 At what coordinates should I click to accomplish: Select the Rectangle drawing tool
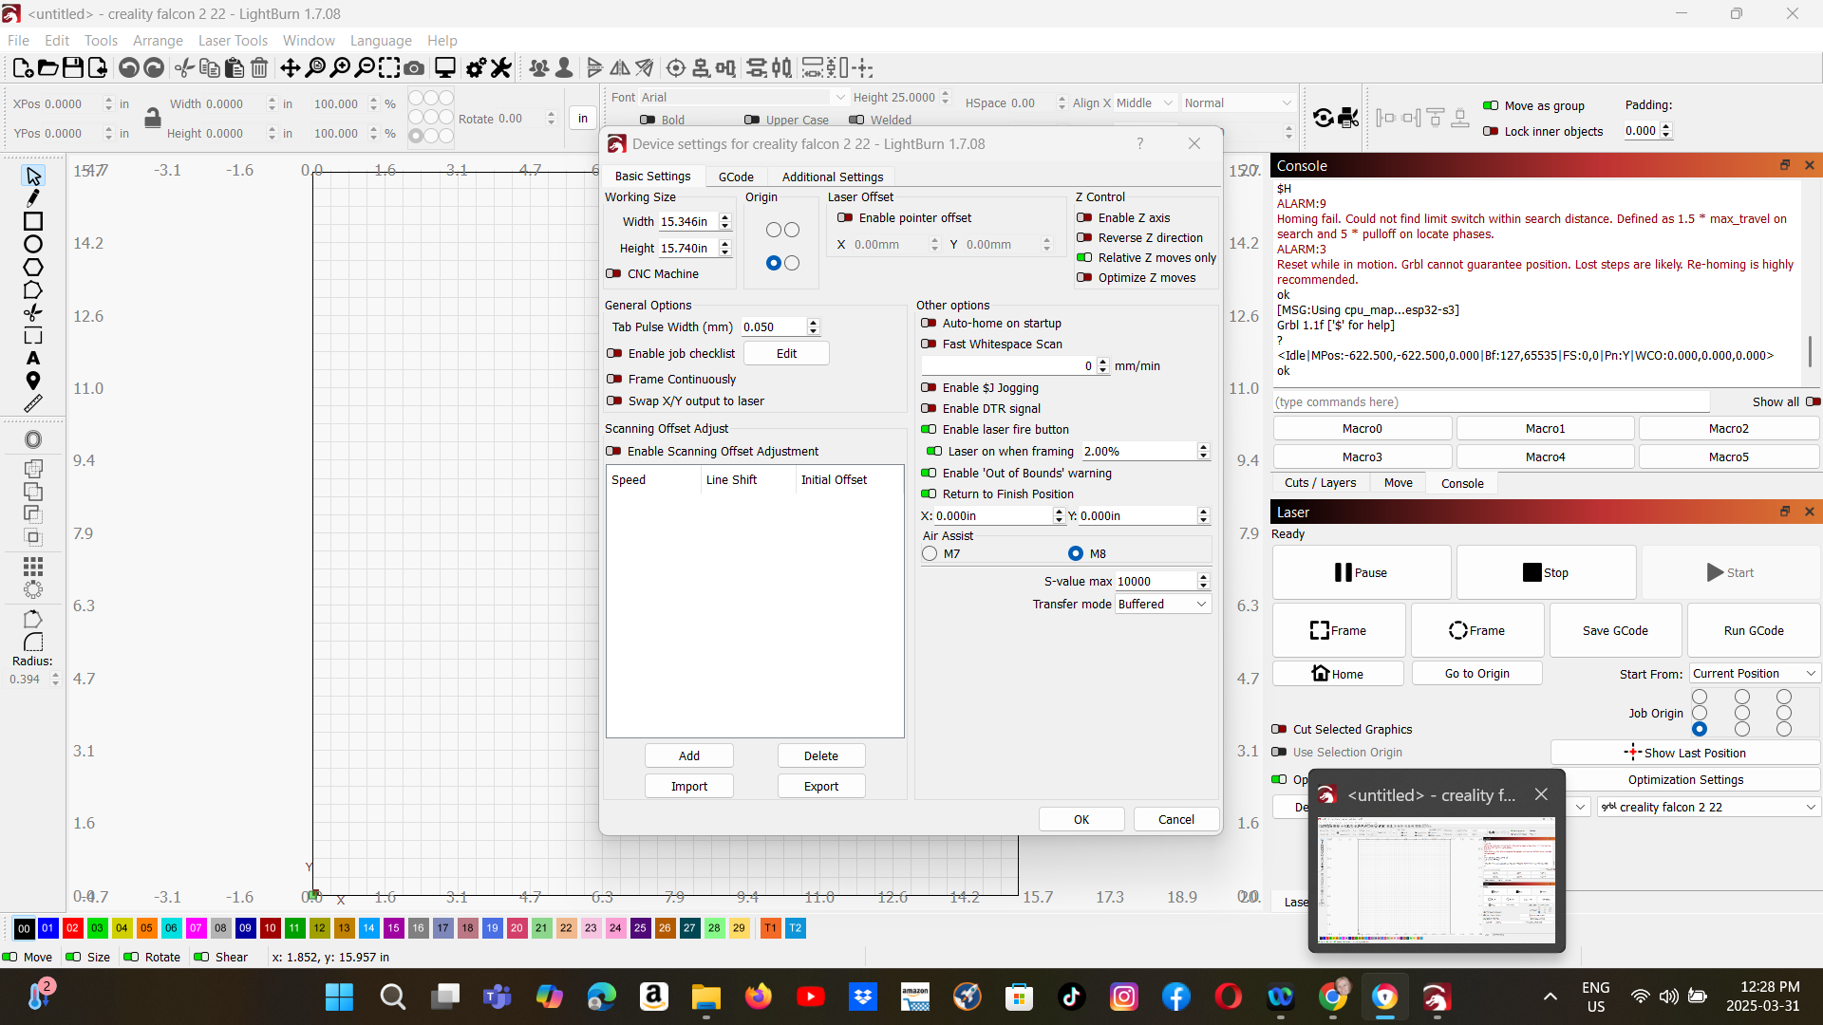tap(33, 221)
